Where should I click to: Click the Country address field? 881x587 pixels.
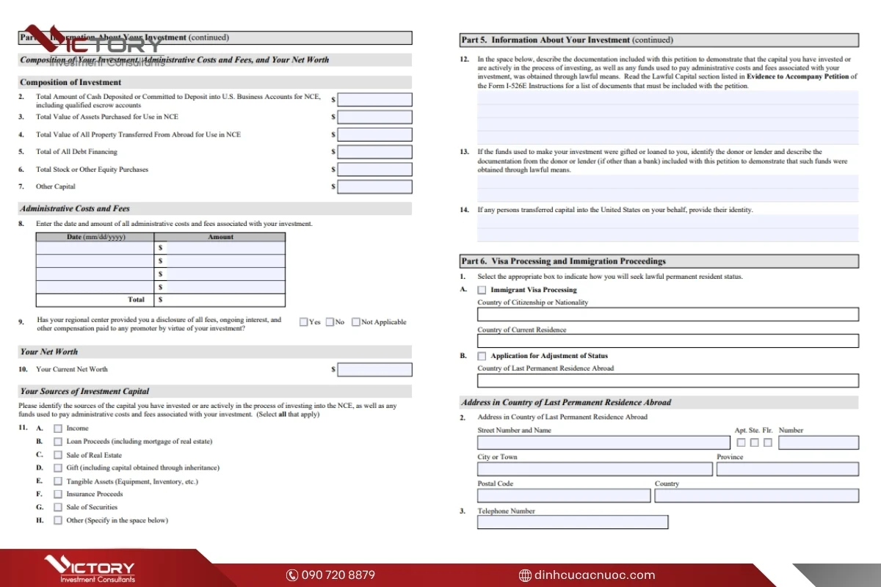[757, 495]
